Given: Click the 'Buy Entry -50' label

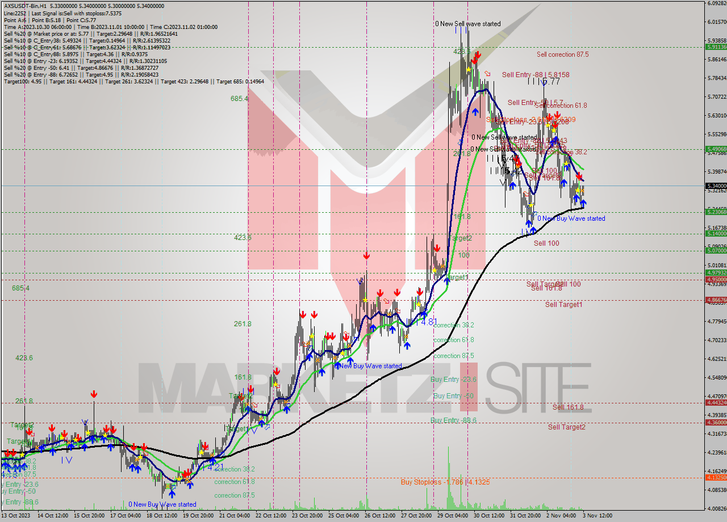Looking at the screenshot, I should click(453, 395).
